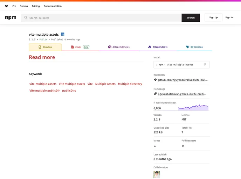
Task: Switch to the 2 Dependents tab
Action: click(x=158, y=47)
